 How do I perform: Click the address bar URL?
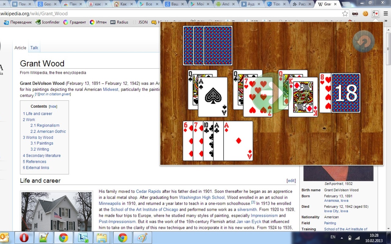pos(34,14)
